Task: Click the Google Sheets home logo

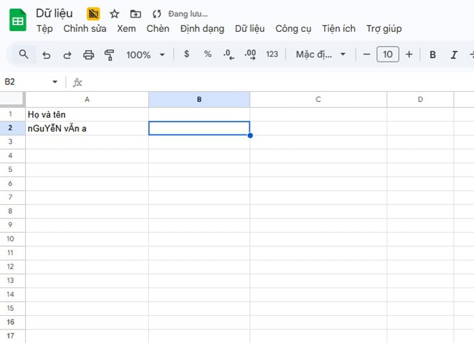Action: tap(18, 20)
